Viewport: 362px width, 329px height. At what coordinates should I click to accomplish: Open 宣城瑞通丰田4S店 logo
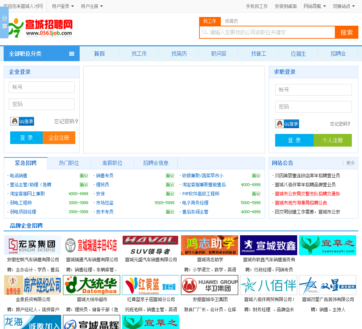coord(92,245)
